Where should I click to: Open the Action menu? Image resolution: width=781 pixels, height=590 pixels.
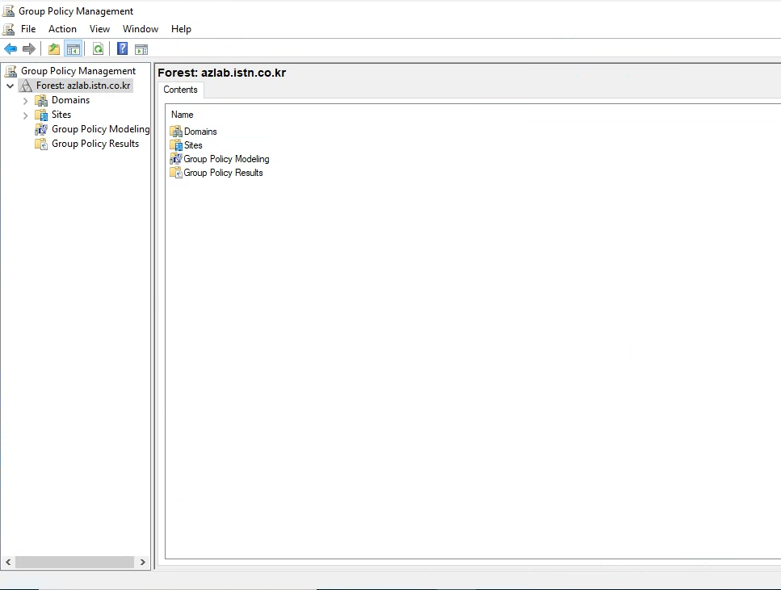coord(62,29)
